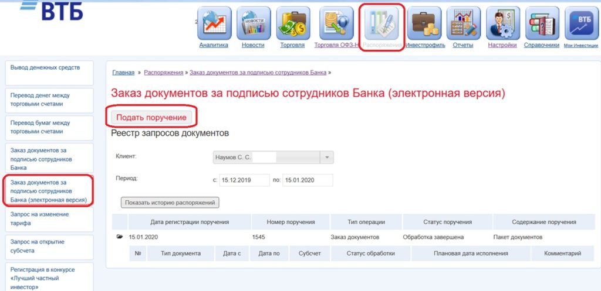Click the period start date field 15.12.2019
Image resolution: width=601 pixels, height=291 pixels.
[x=245, y=180]
